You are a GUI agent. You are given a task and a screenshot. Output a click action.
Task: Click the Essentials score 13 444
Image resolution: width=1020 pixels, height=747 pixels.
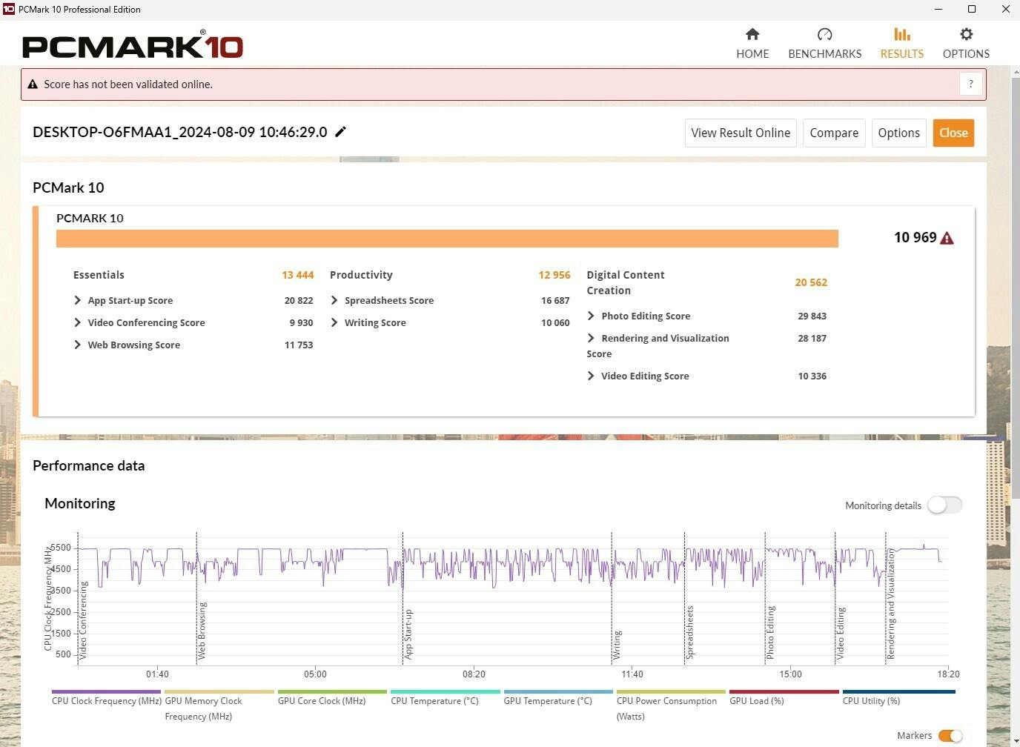pyautogui.click(x=297, y=275)
